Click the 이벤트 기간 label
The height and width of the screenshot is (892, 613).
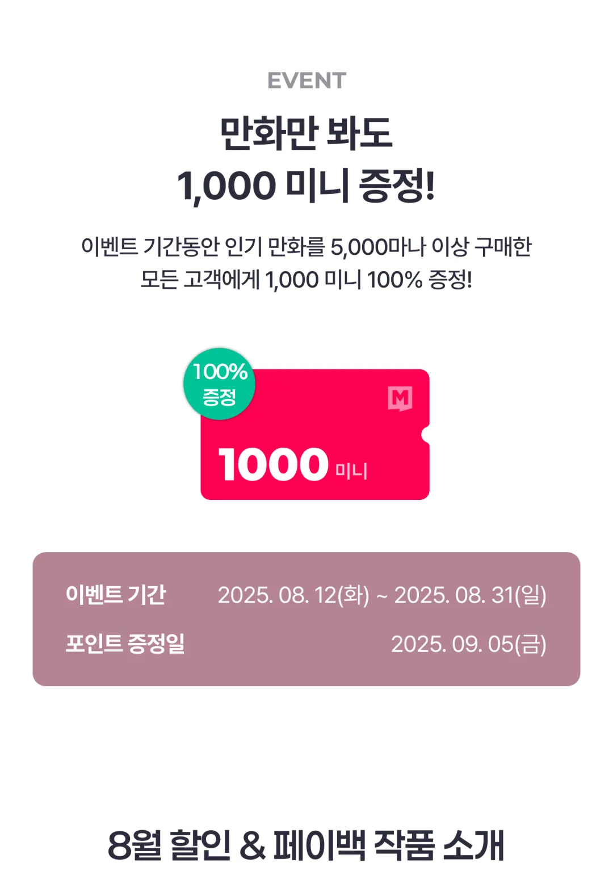[115, 595]
